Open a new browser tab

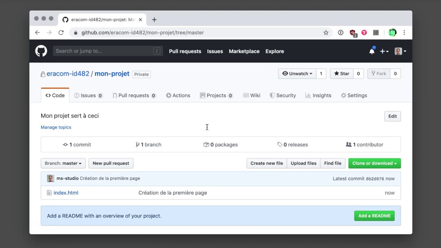[x=154, y=20]
